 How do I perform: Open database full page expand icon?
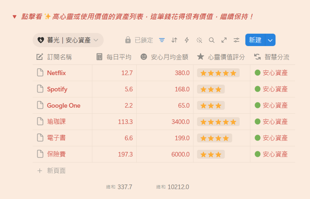[x=224, y=40]
